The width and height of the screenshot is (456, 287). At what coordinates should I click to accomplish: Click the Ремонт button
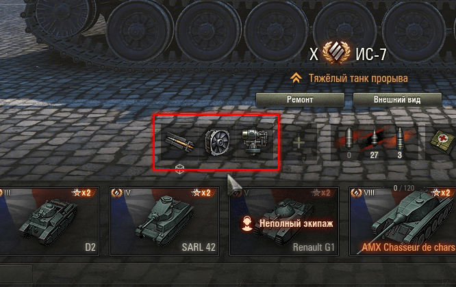tap(300, 100)
